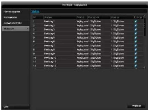Viewport: 148px width, 110px height.
Task: Edit Holiday6 using its pencil icon
Action: click(x=136, y=42)
